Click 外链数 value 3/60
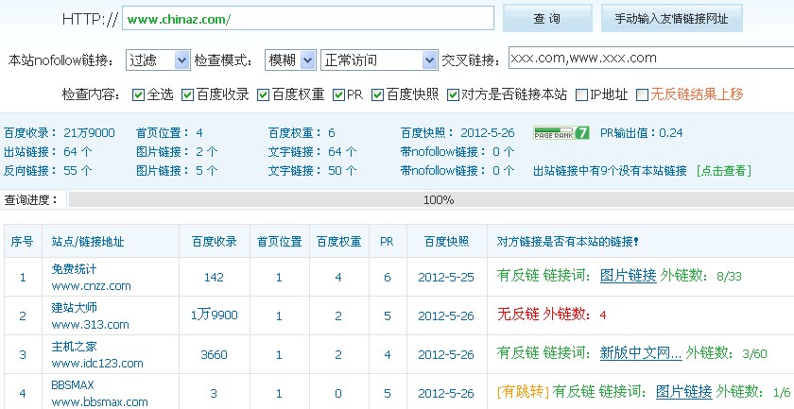 click(x=754, y=354)
